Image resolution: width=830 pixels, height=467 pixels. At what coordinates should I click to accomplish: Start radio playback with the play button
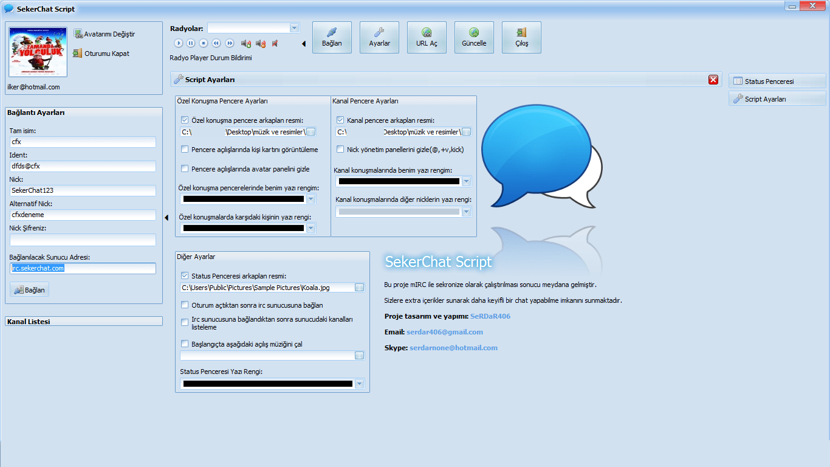click(x=178, y=43)
